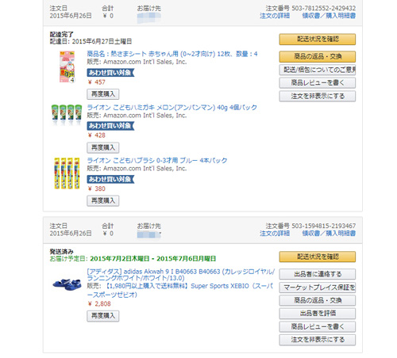Open 配送/梱包についてのご意見 button
Screen dimensions: 397x358
(x=318, y=70)
